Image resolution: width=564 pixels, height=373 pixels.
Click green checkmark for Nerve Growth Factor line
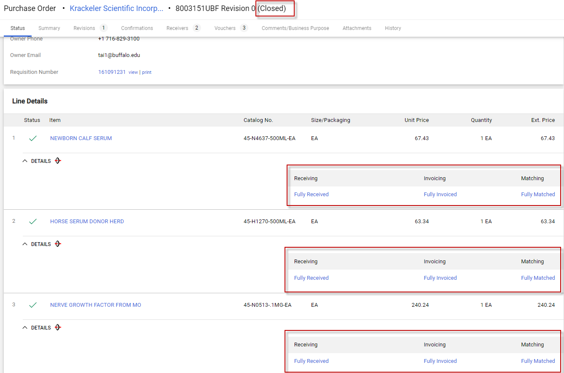tap(33, 305)
